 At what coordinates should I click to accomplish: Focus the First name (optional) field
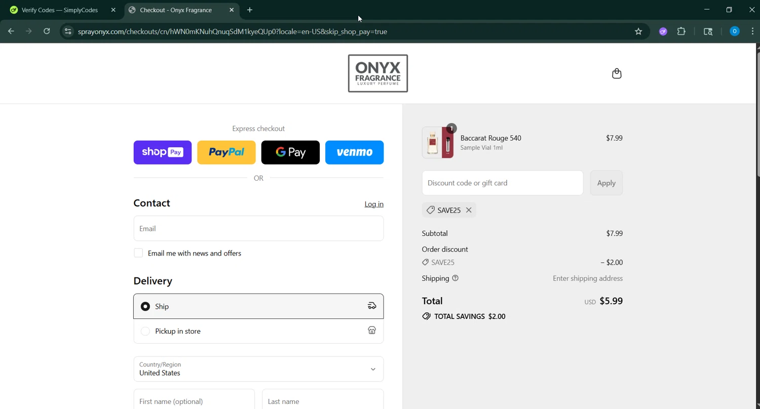pos(194,401)
